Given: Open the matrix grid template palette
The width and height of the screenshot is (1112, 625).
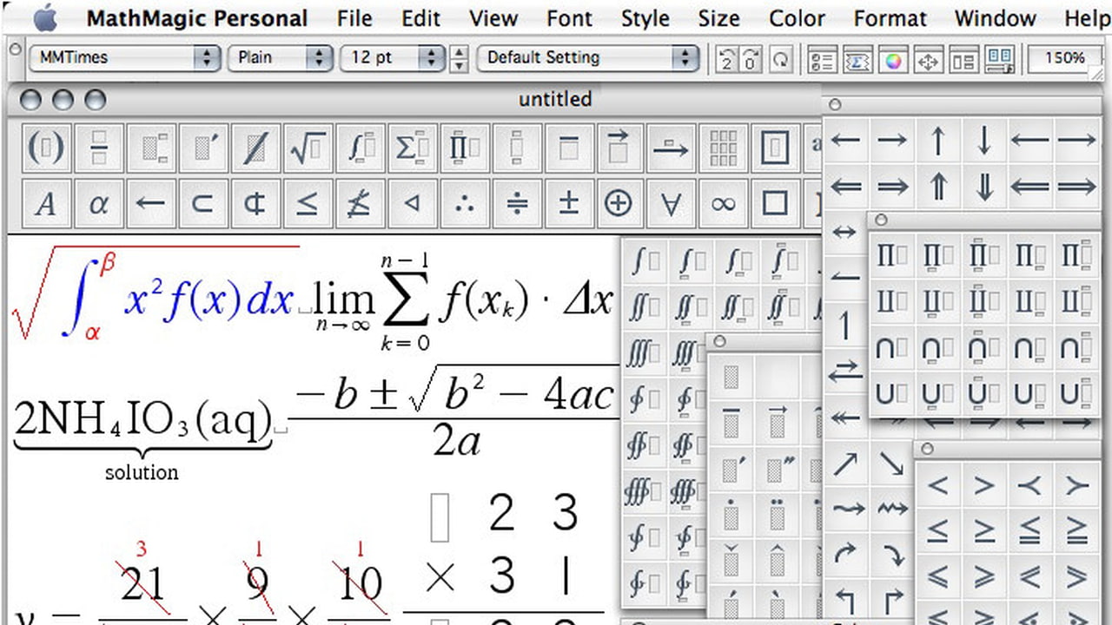Looking at the screenshot, I should (723, 148).
